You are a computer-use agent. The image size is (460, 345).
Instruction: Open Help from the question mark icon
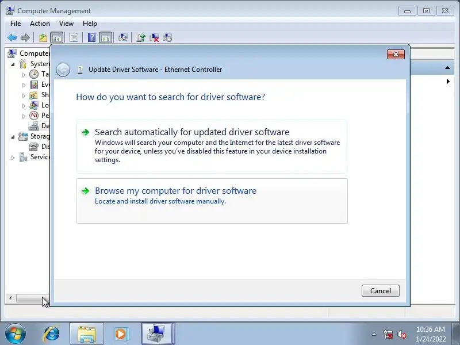coord(91,37)
